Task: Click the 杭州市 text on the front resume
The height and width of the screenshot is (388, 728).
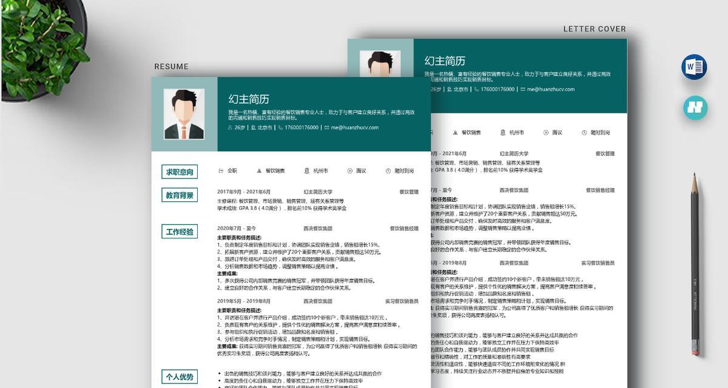Action: pyautogui.click(x=321, y=171)
